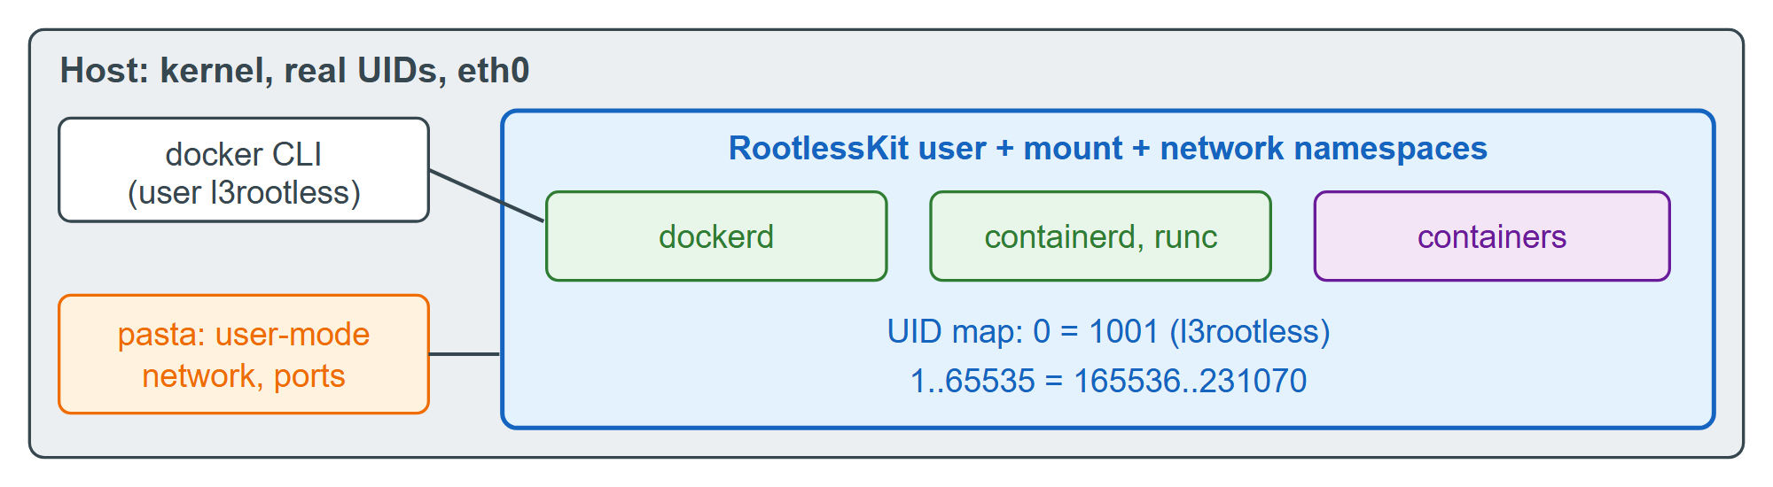This screenshot has width=1773, height=487.
Task: Click the 1..65535 = 165536..231070 line
Action: 1109,381
